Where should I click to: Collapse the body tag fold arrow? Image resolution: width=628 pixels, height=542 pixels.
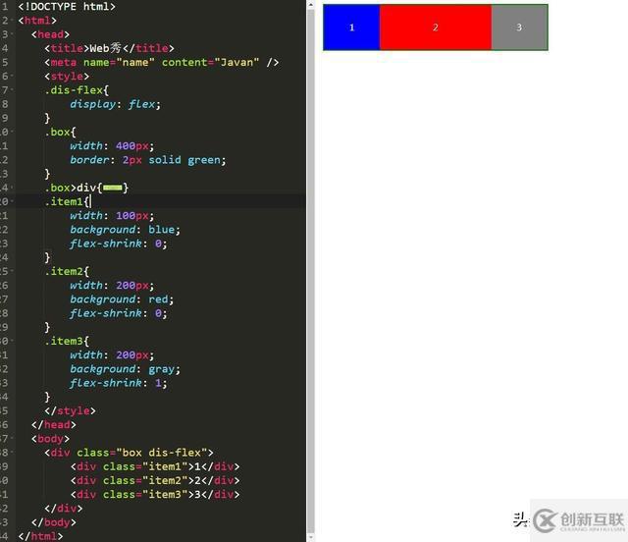click(x=12, y=439)
